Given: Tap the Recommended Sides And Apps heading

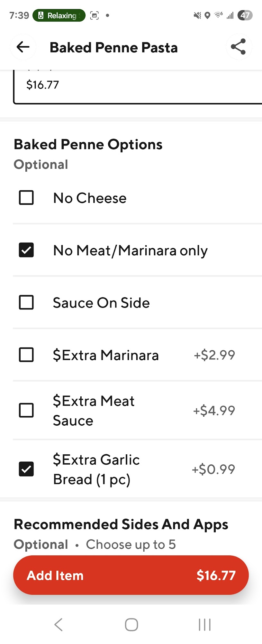Looking at the screenshot, I should (121, 525).
